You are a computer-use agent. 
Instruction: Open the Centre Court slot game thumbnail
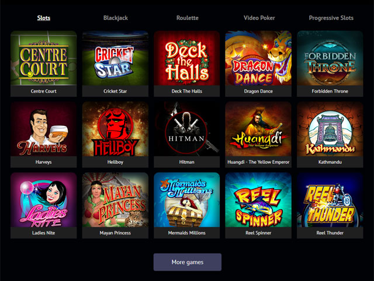[x=44, y=58]
